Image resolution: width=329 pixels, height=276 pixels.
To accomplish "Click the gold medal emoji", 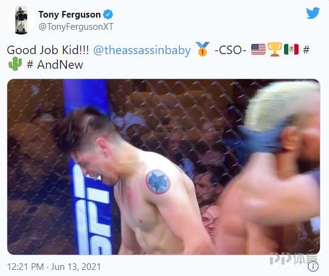I will click(x=203, y=49).
